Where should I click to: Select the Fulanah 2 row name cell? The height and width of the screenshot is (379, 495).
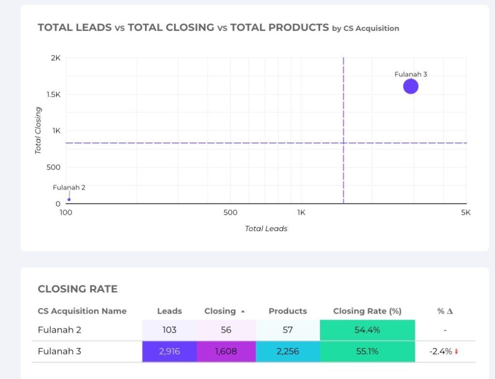tap(59, 330)
